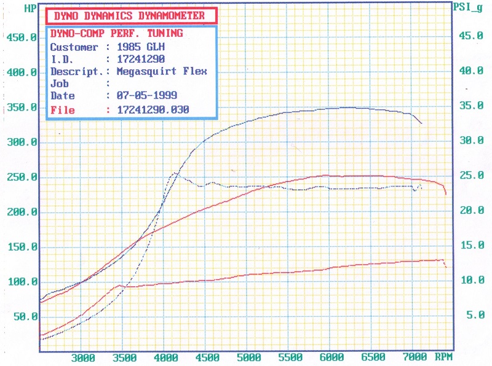Select the I.D. value 17241290
The height and width of the screenshot is (366, 492).
141,60
